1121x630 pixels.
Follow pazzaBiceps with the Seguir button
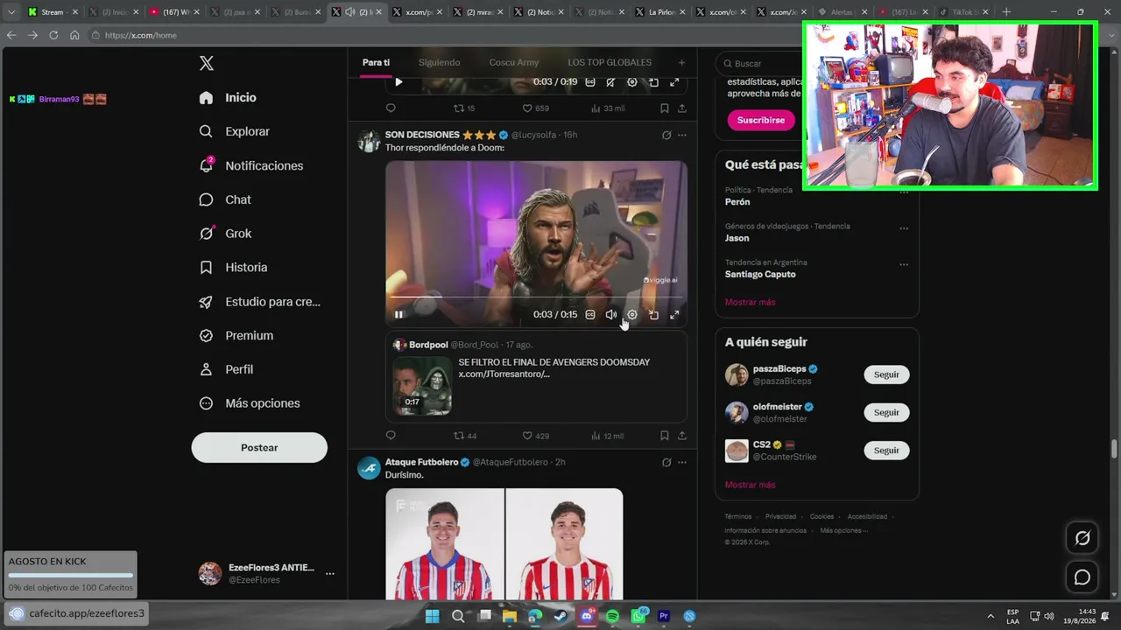point(886,374)
